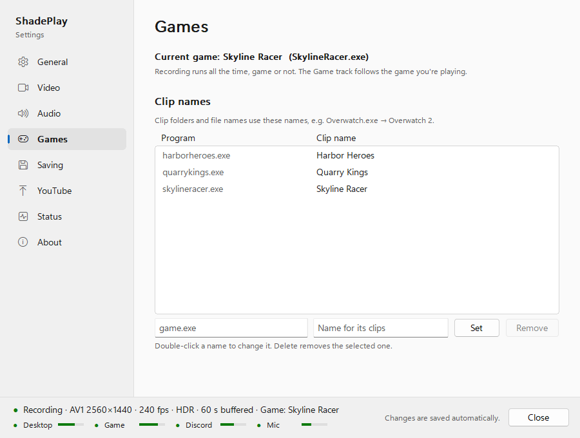The image size is (580, 438).
Task: Click the Set button
Action: [476, 328]
